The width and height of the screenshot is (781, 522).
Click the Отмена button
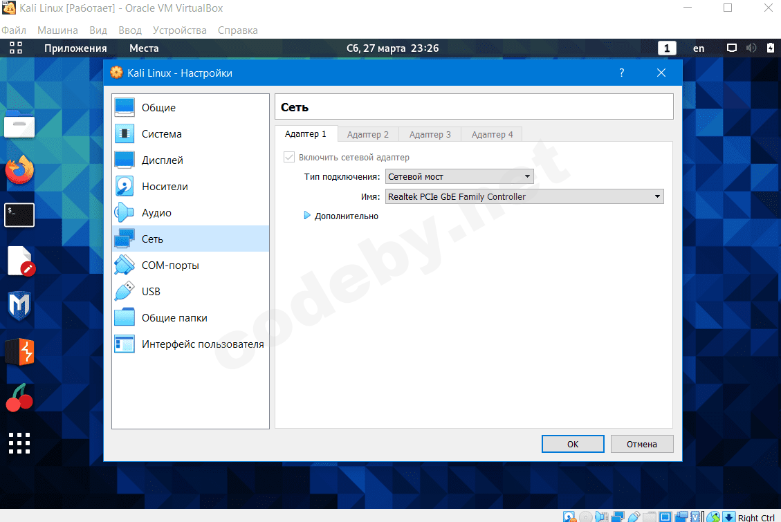pos(641,444)
